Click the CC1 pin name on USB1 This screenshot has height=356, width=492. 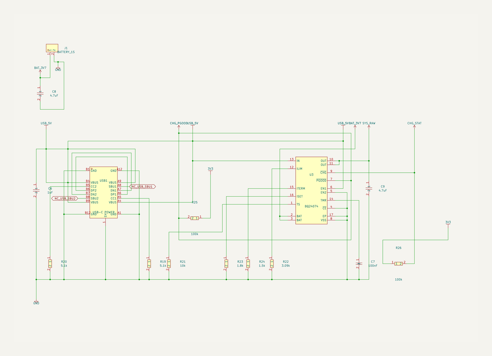tap(114, 198)
